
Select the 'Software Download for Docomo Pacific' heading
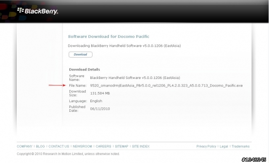pyautogui.click(x=108, y=37)
